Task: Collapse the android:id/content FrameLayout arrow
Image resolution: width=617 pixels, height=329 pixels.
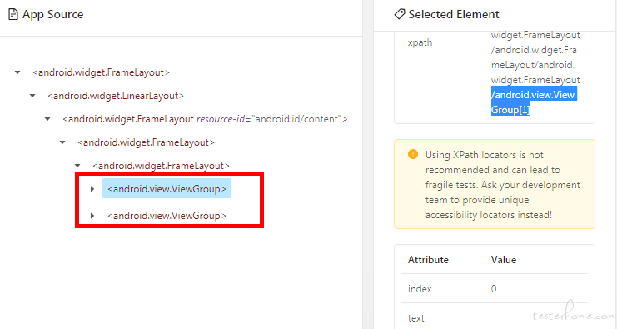Action: click(47, 119)
